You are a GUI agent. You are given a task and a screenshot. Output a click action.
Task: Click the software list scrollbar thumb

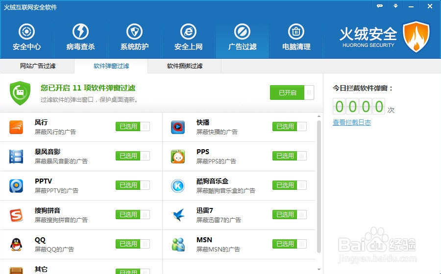point(319,187)
